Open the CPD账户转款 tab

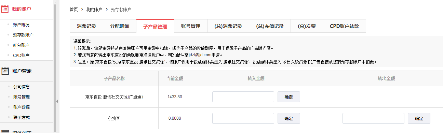coord(344,26)
